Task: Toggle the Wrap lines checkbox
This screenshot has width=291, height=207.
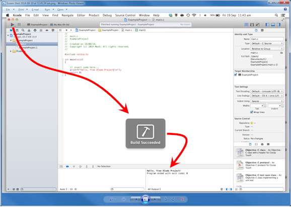Action: 251,112
